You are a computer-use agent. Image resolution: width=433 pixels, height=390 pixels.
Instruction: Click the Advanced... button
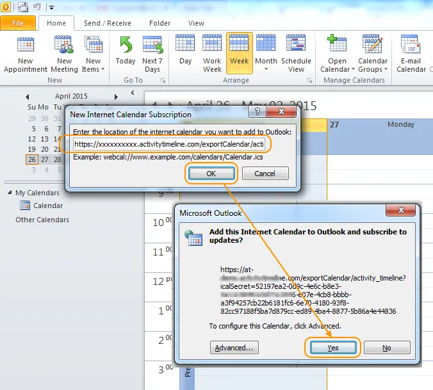[x=234, y=348]
